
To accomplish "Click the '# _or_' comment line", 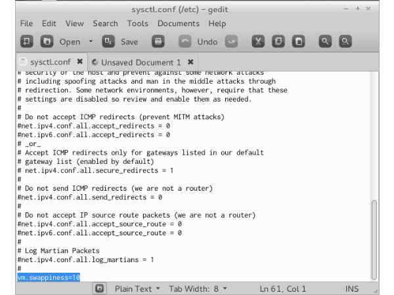I will point(29,144).
